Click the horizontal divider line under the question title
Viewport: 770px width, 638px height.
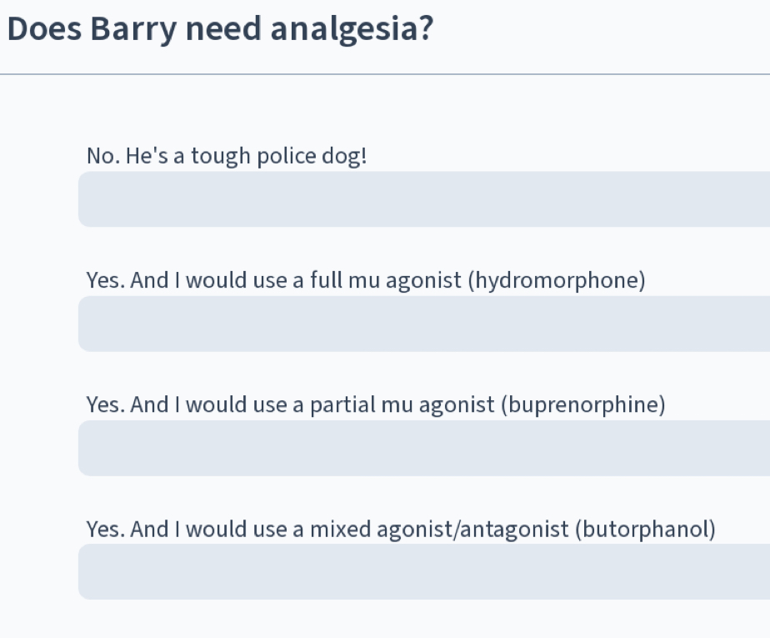(x=385, y=74)
